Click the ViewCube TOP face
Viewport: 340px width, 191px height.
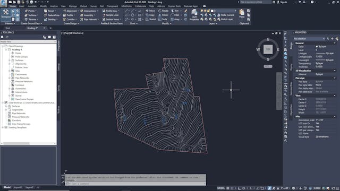[268, 49]
